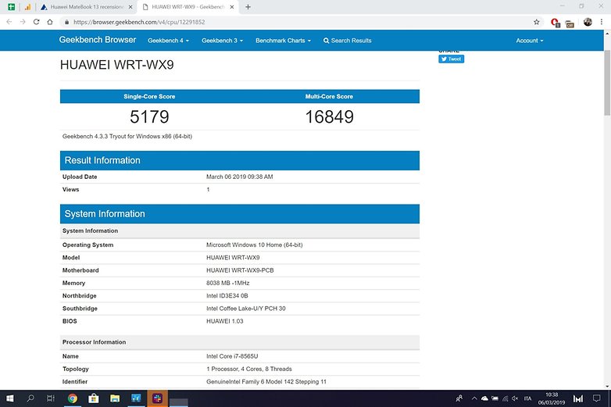Open Task View in taskbar

coord(51,398)
